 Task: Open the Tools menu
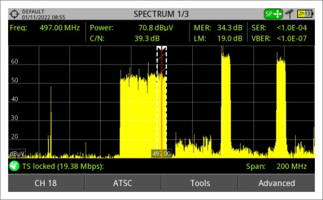200,183
